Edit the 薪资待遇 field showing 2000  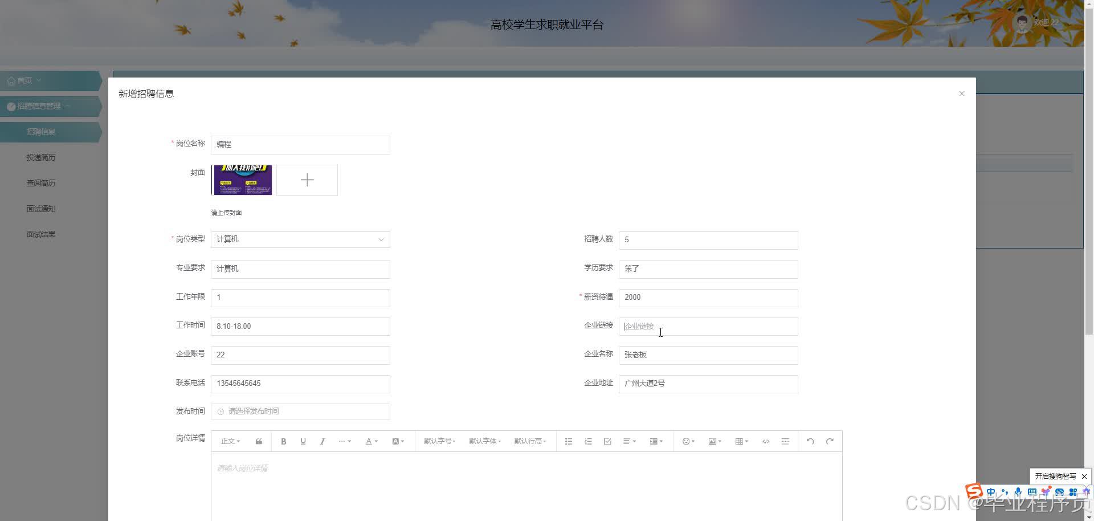pyautogui.click(x=708, y=298)
